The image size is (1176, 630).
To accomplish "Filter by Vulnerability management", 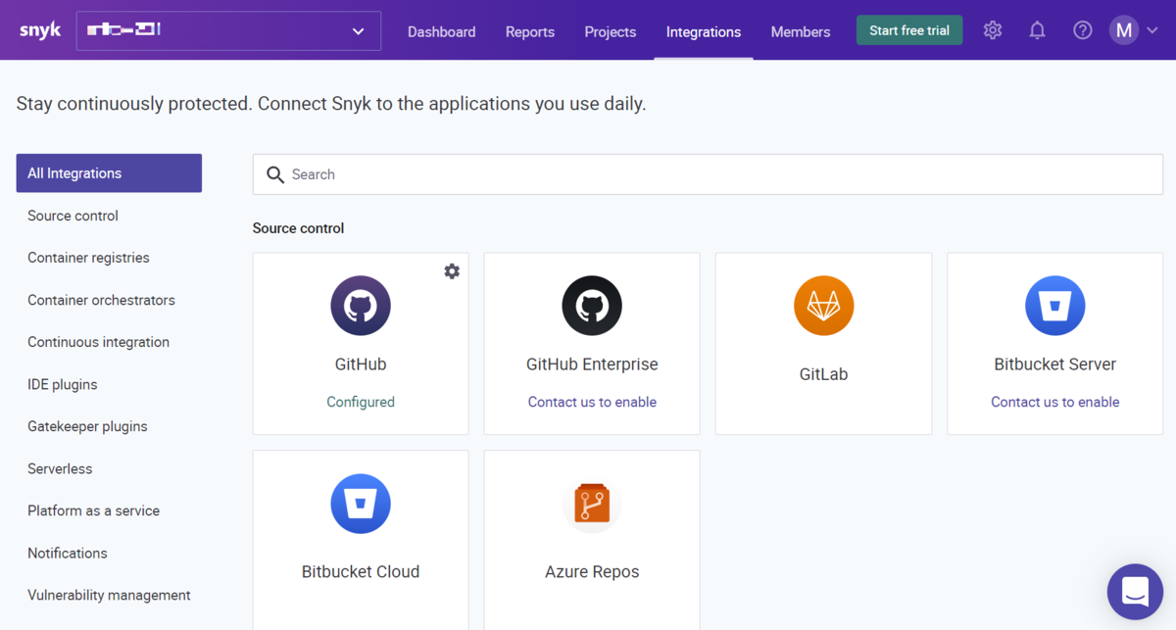I will (x=109, y=595).
